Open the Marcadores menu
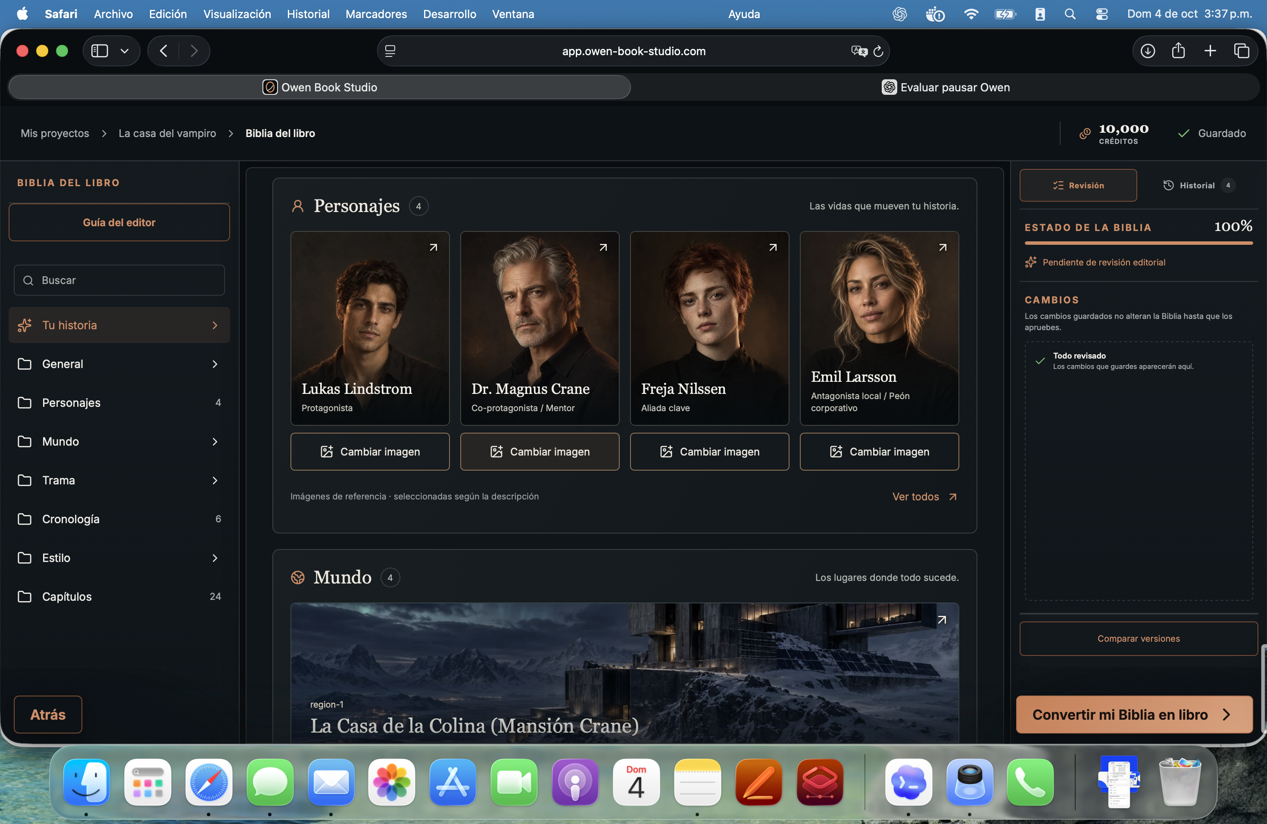 point(376,14)
